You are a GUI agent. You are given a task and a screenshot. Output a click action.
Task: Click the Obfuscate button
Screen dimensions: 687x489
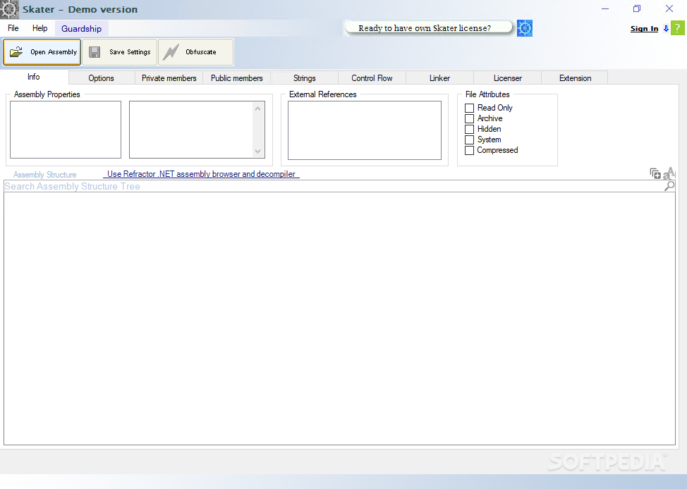click(196, 52)
